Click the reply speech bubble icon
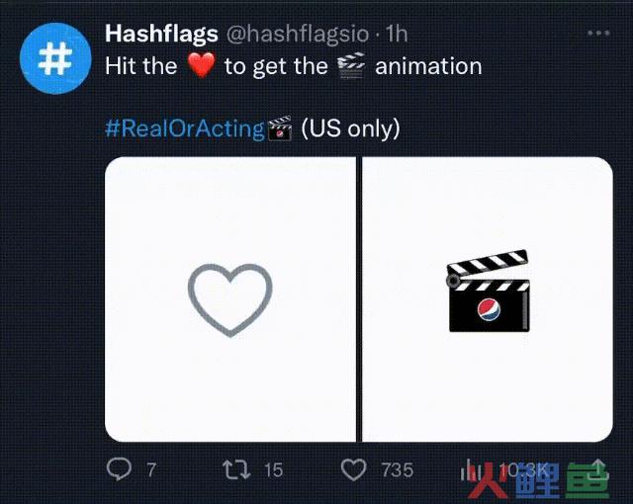 [119, 469]
